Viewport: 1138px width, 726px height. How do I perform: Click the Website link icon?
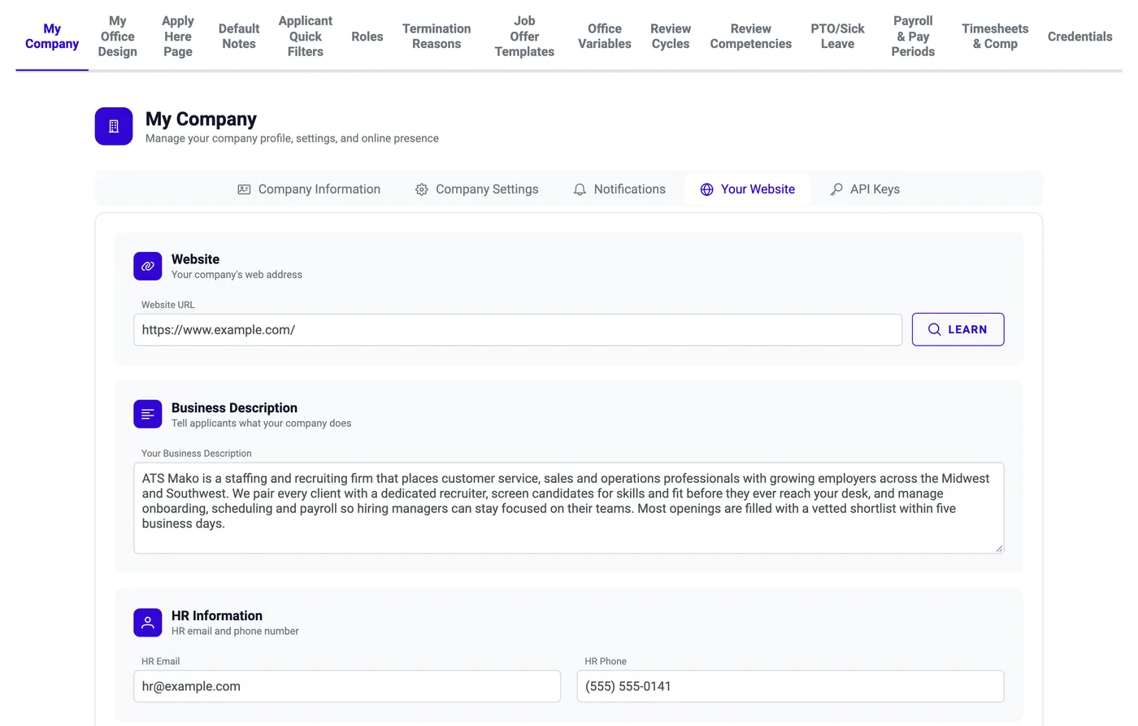coord(148,266)
